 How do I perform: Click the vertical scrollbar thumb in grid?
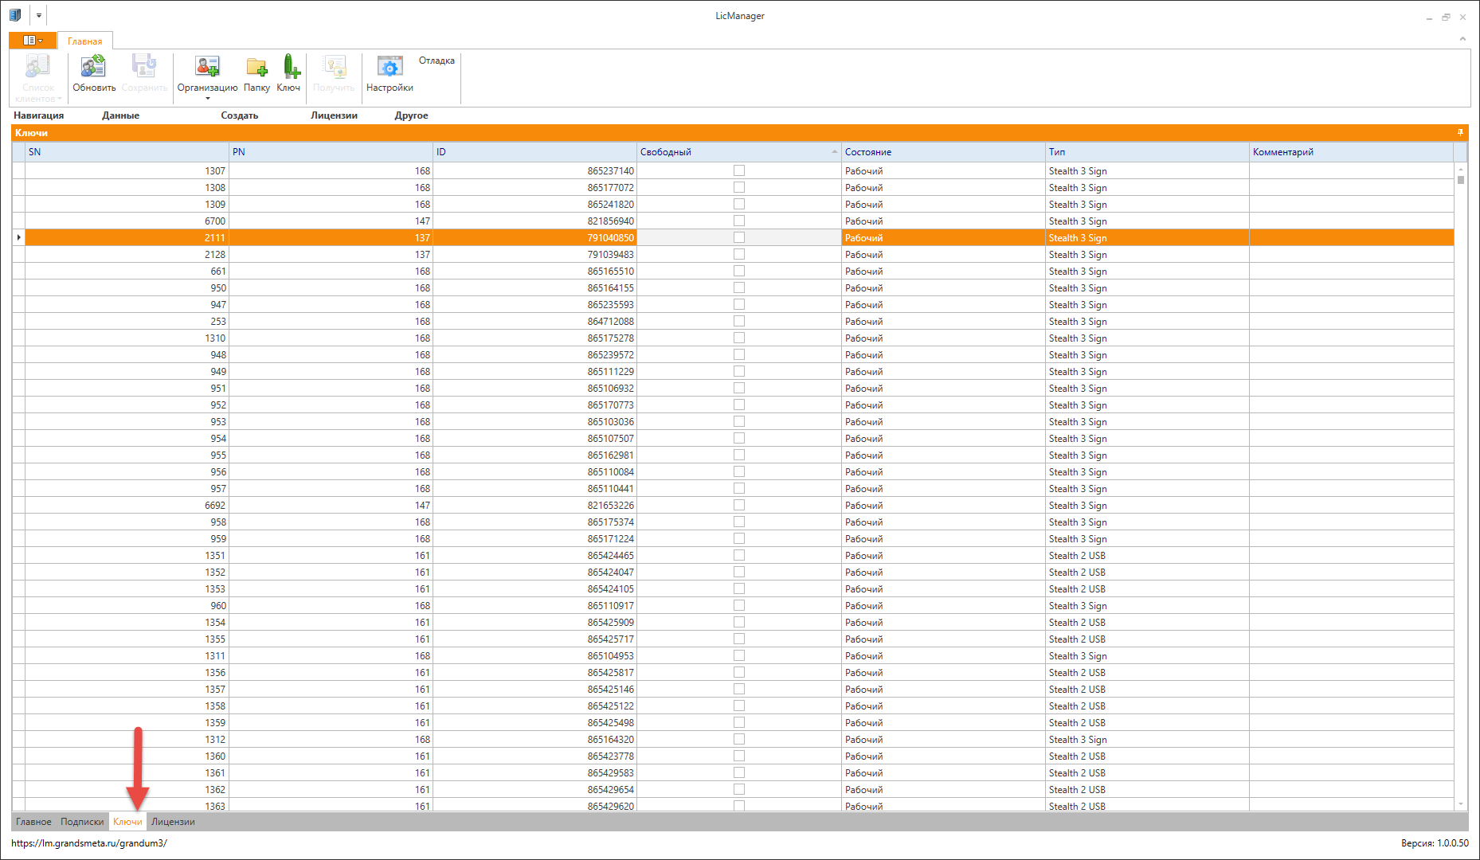click(1461, 180)
